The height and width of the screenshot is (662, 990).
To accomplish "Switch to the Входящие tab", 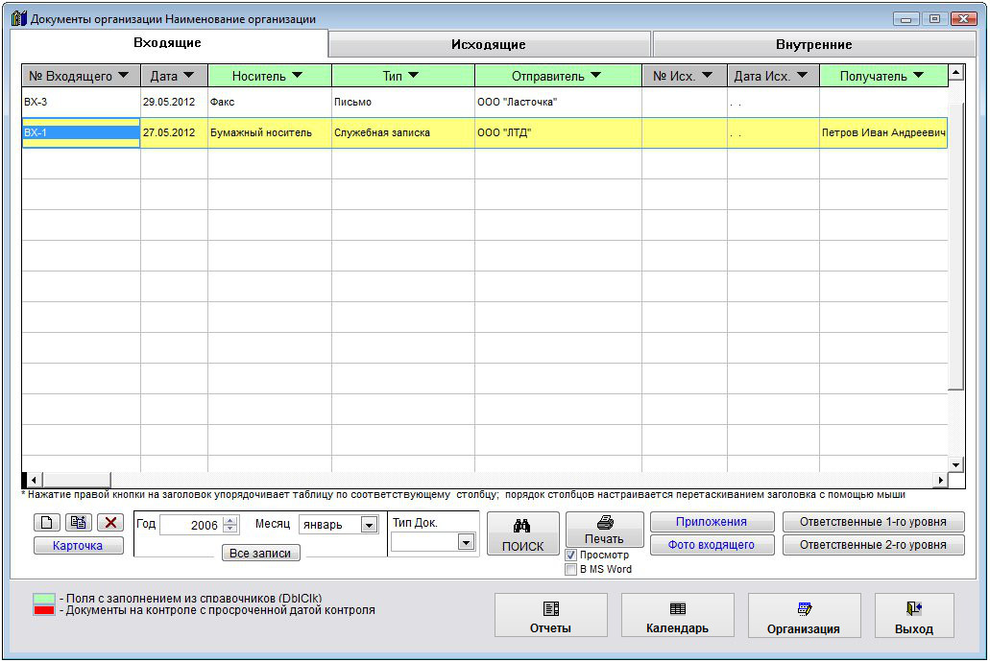I will pyautogui.click(x=168, y=43).
